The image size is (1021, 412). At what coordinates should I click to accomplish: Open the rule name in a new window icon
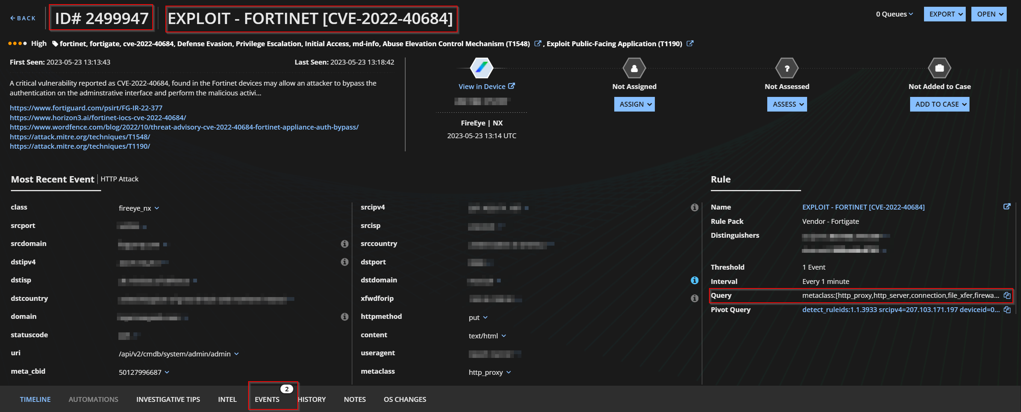(x=1006, y=207)
